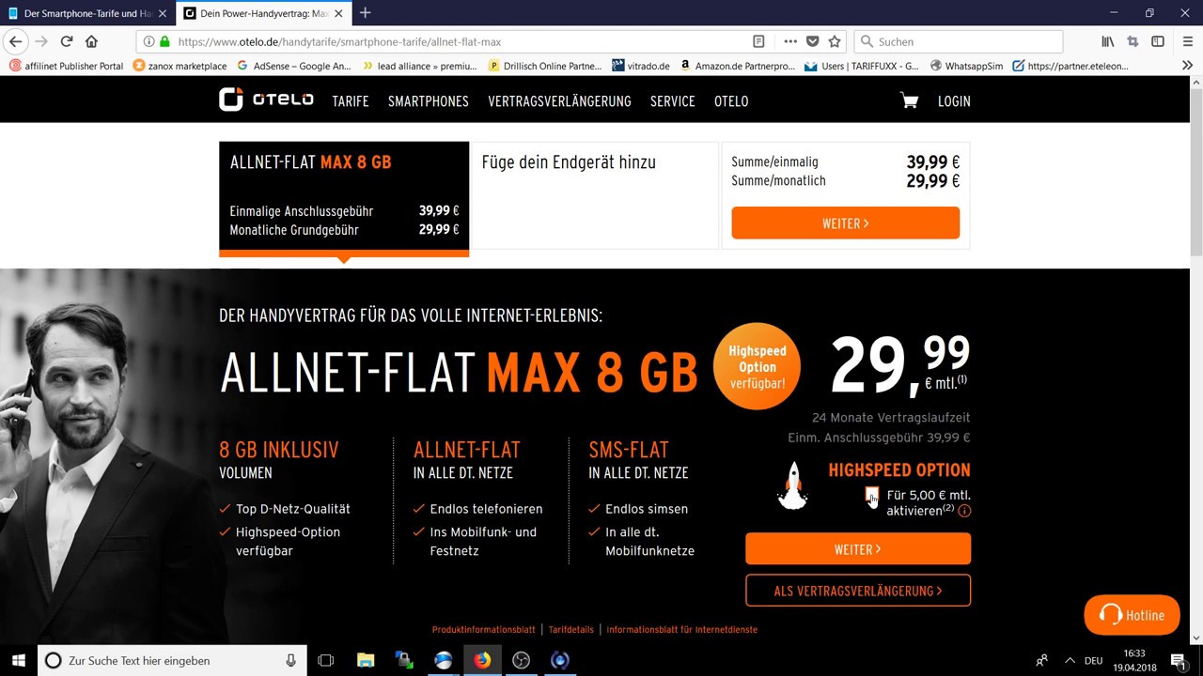The height and width of the screenshot is (676, 1203).
Task: Open AdSense Google bookmark
Action: click(x=293, y=66)
